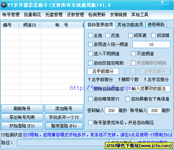Click the random count field showing 2
This screenshot has height=150, width=174.
130,71
